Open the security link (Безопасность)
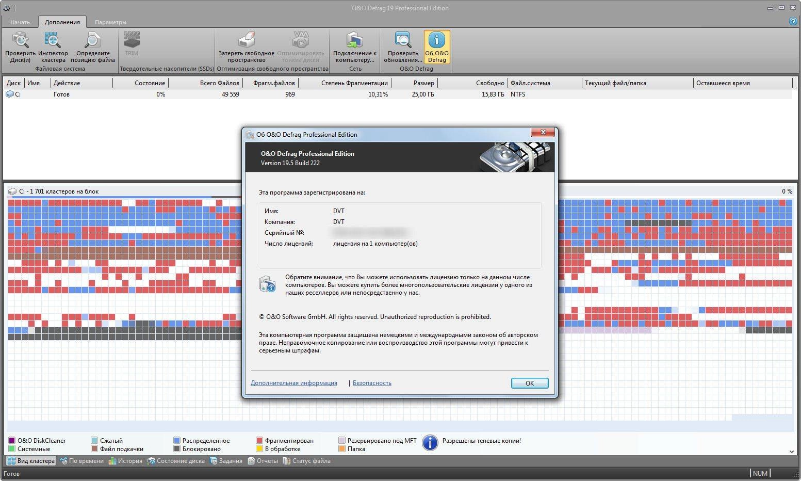The width and height of the screenshot is (801, 481). [372, 383]
